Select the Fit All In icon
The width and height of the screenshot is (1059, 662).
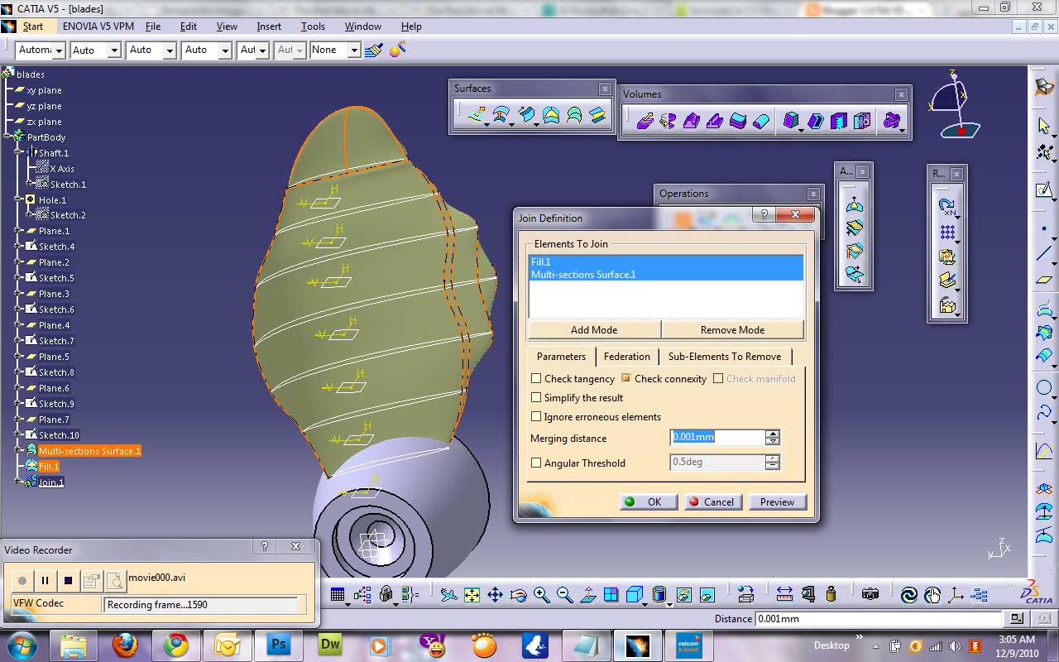point(472,593)
